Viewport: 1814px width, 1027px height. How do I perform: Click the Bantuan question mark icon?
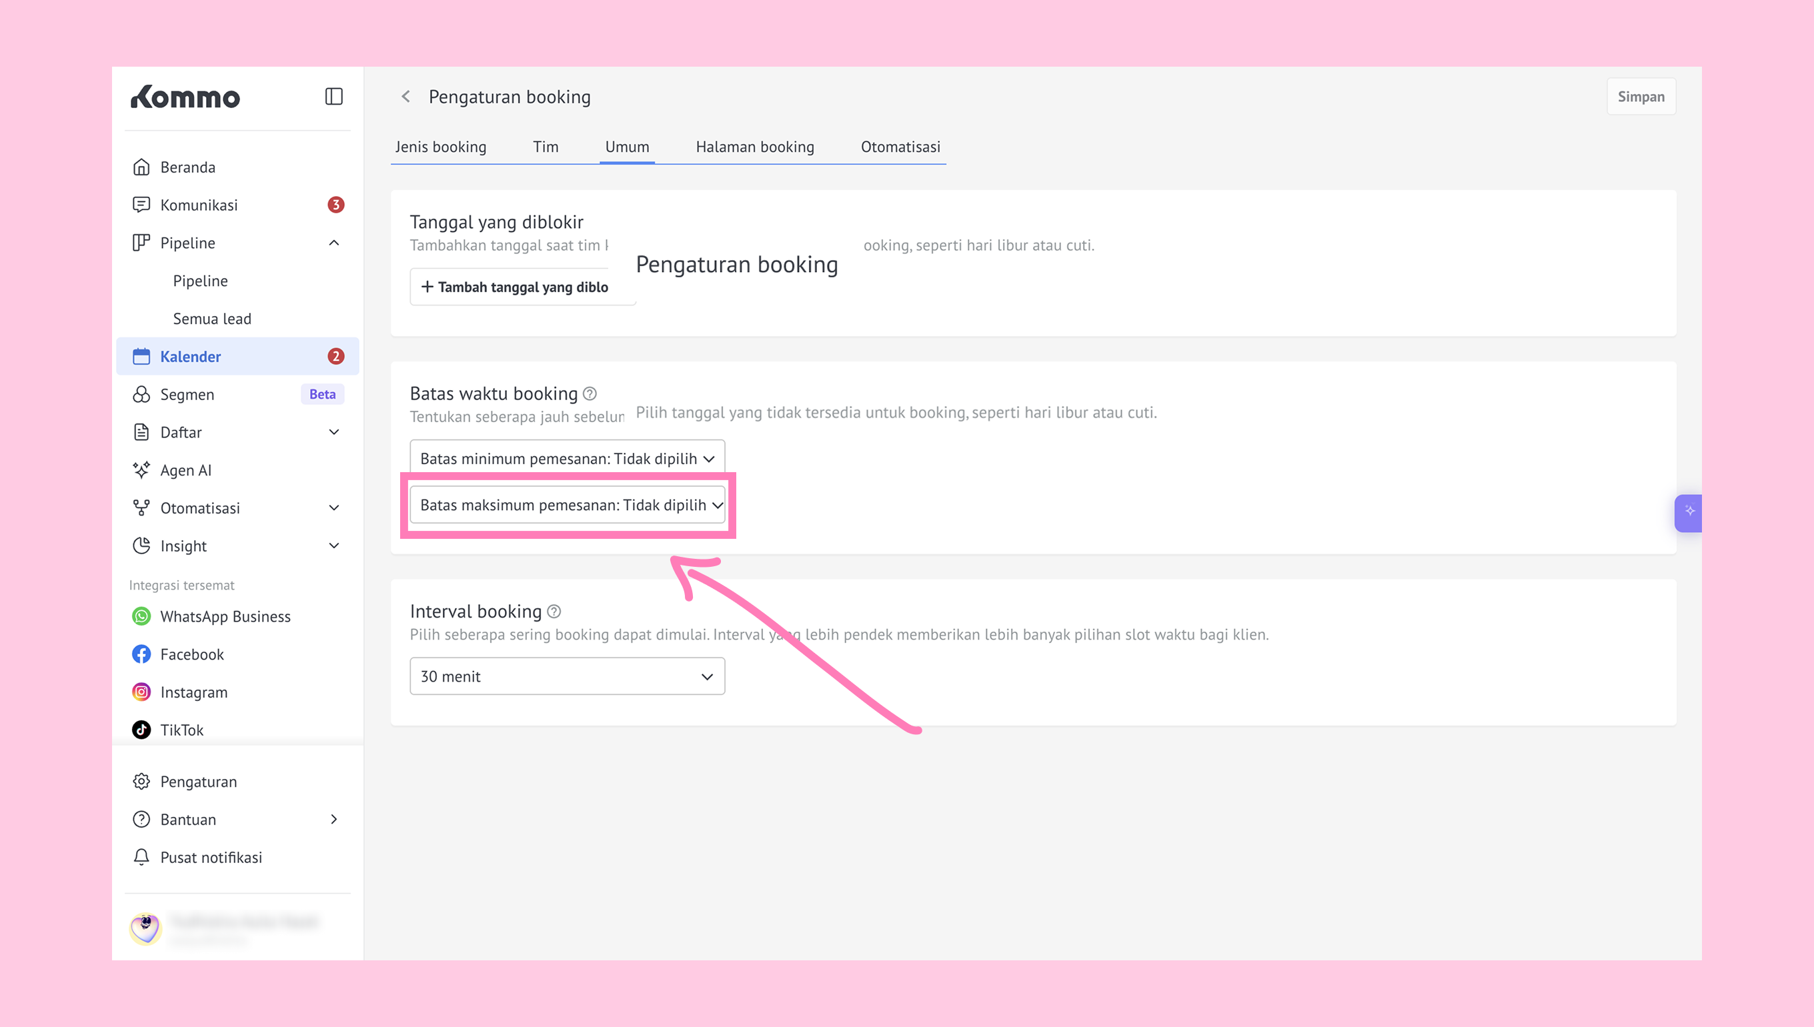coord(141,820)
